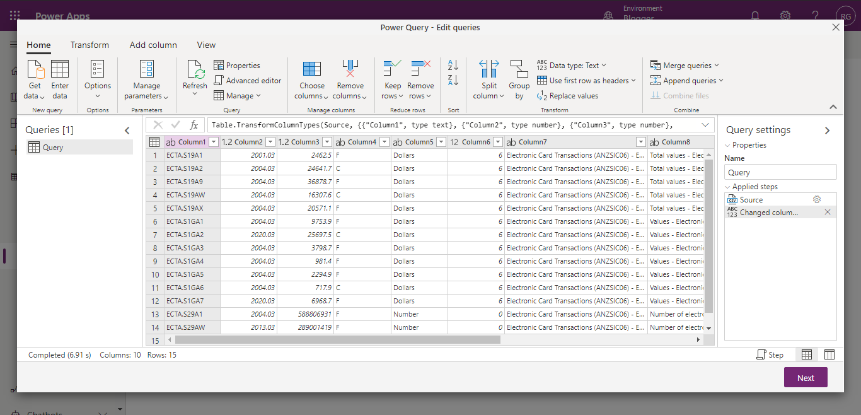Expand the Manage query dropdown
861x415 pixels.
click(x=237, y=96)
